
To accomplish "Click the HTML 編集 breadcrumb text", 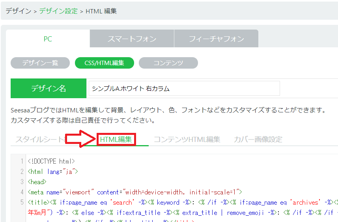I will [x=101, y=11].
